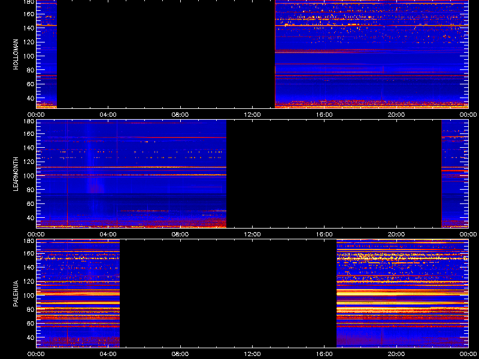Choose the 60 value on PALEHUA axis
The image size is (479, 359).
click(x=31, y=324)
